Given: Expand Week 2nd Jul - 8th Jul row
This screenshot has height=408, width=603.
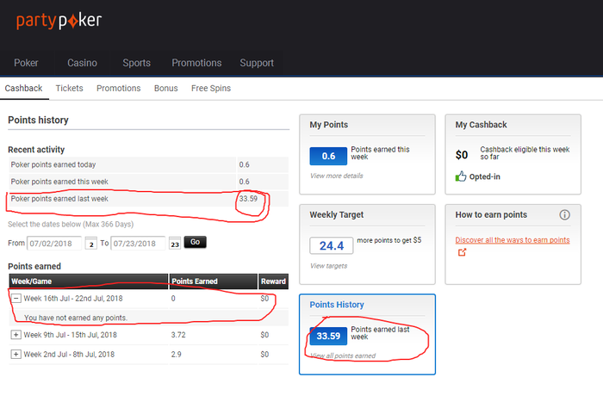Looking at the screenshot, I should point(16,355).
